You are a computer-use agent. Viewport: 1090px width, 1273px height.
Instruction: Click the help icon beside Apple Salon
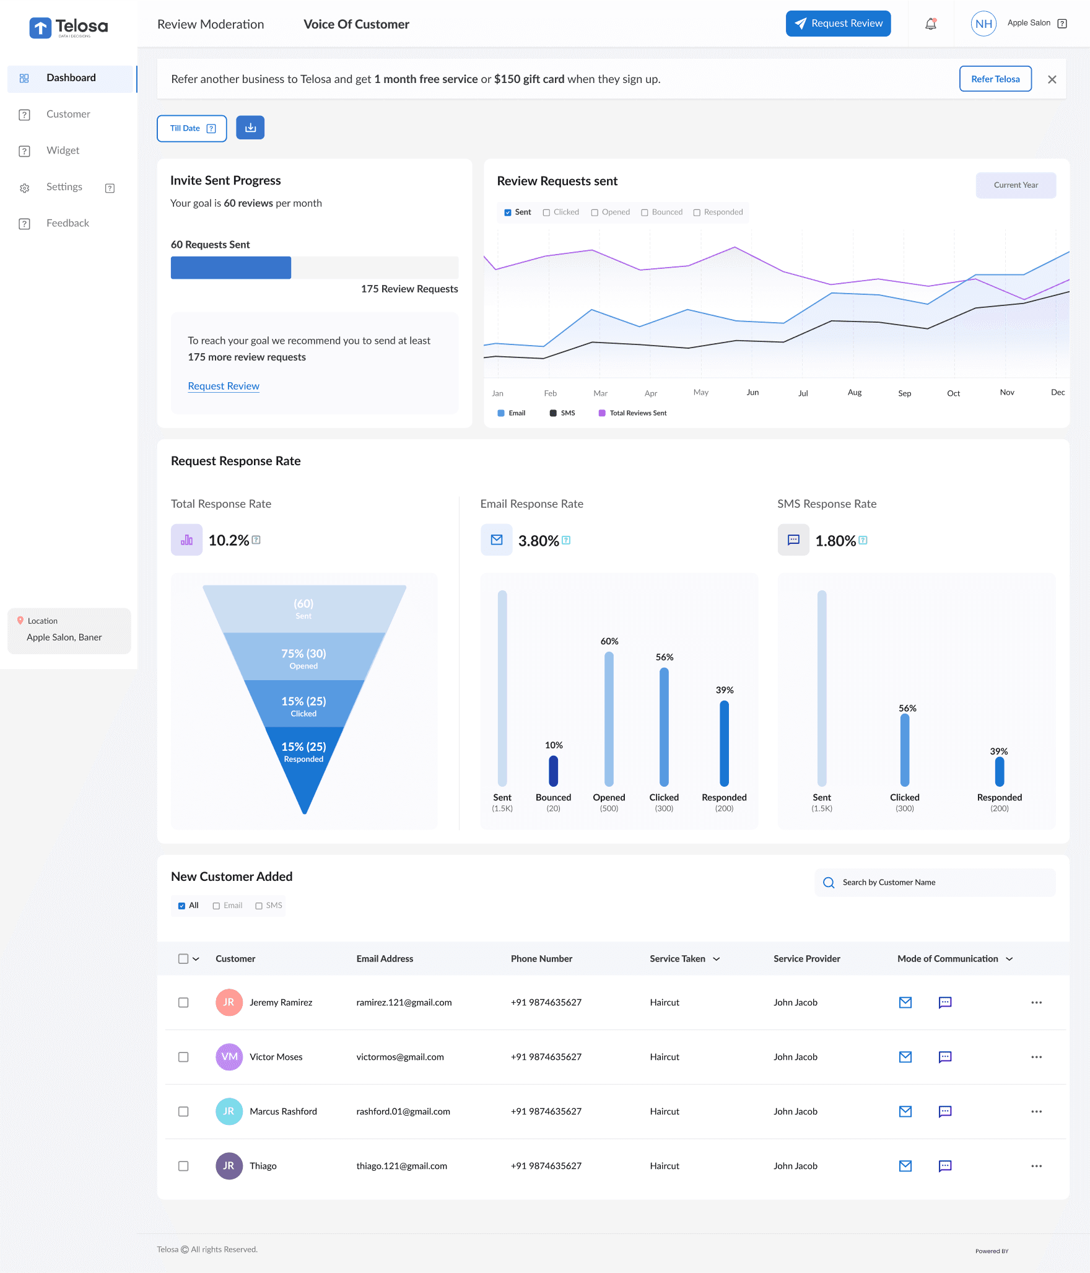click(x=1062, y=24)
